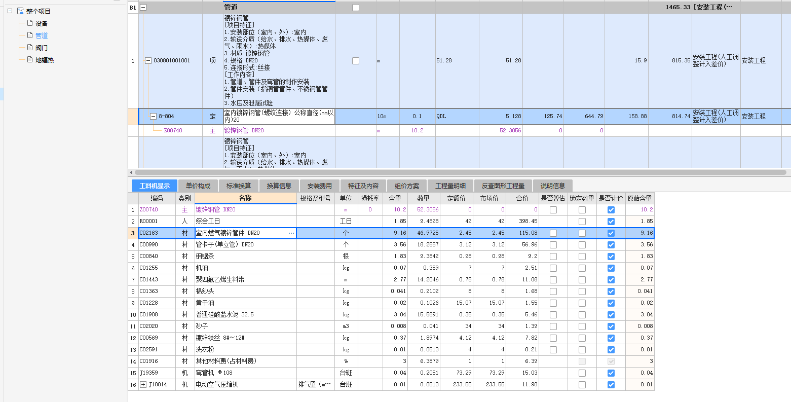Viewport: 791px width, 402px height.
Task: Select 阀门 in the project tree
Action: pyautogui.click(x=42, y=48)
